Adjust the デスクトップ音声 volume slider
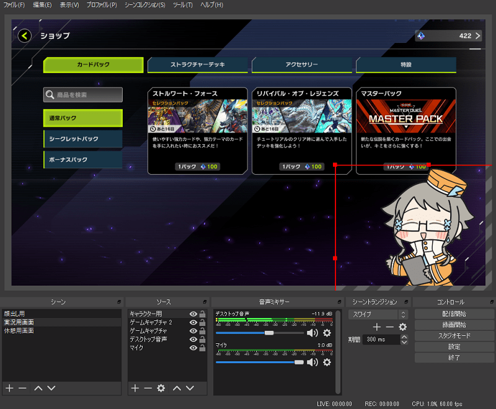 pyautogui.click(x=268, y=333)
